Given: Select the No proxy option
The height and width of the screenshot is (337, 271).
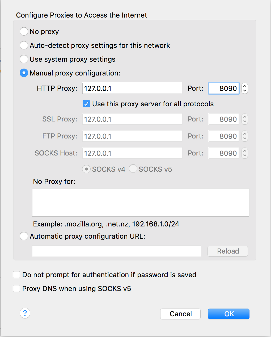Looking at the screenshot, I should [24, 31].
